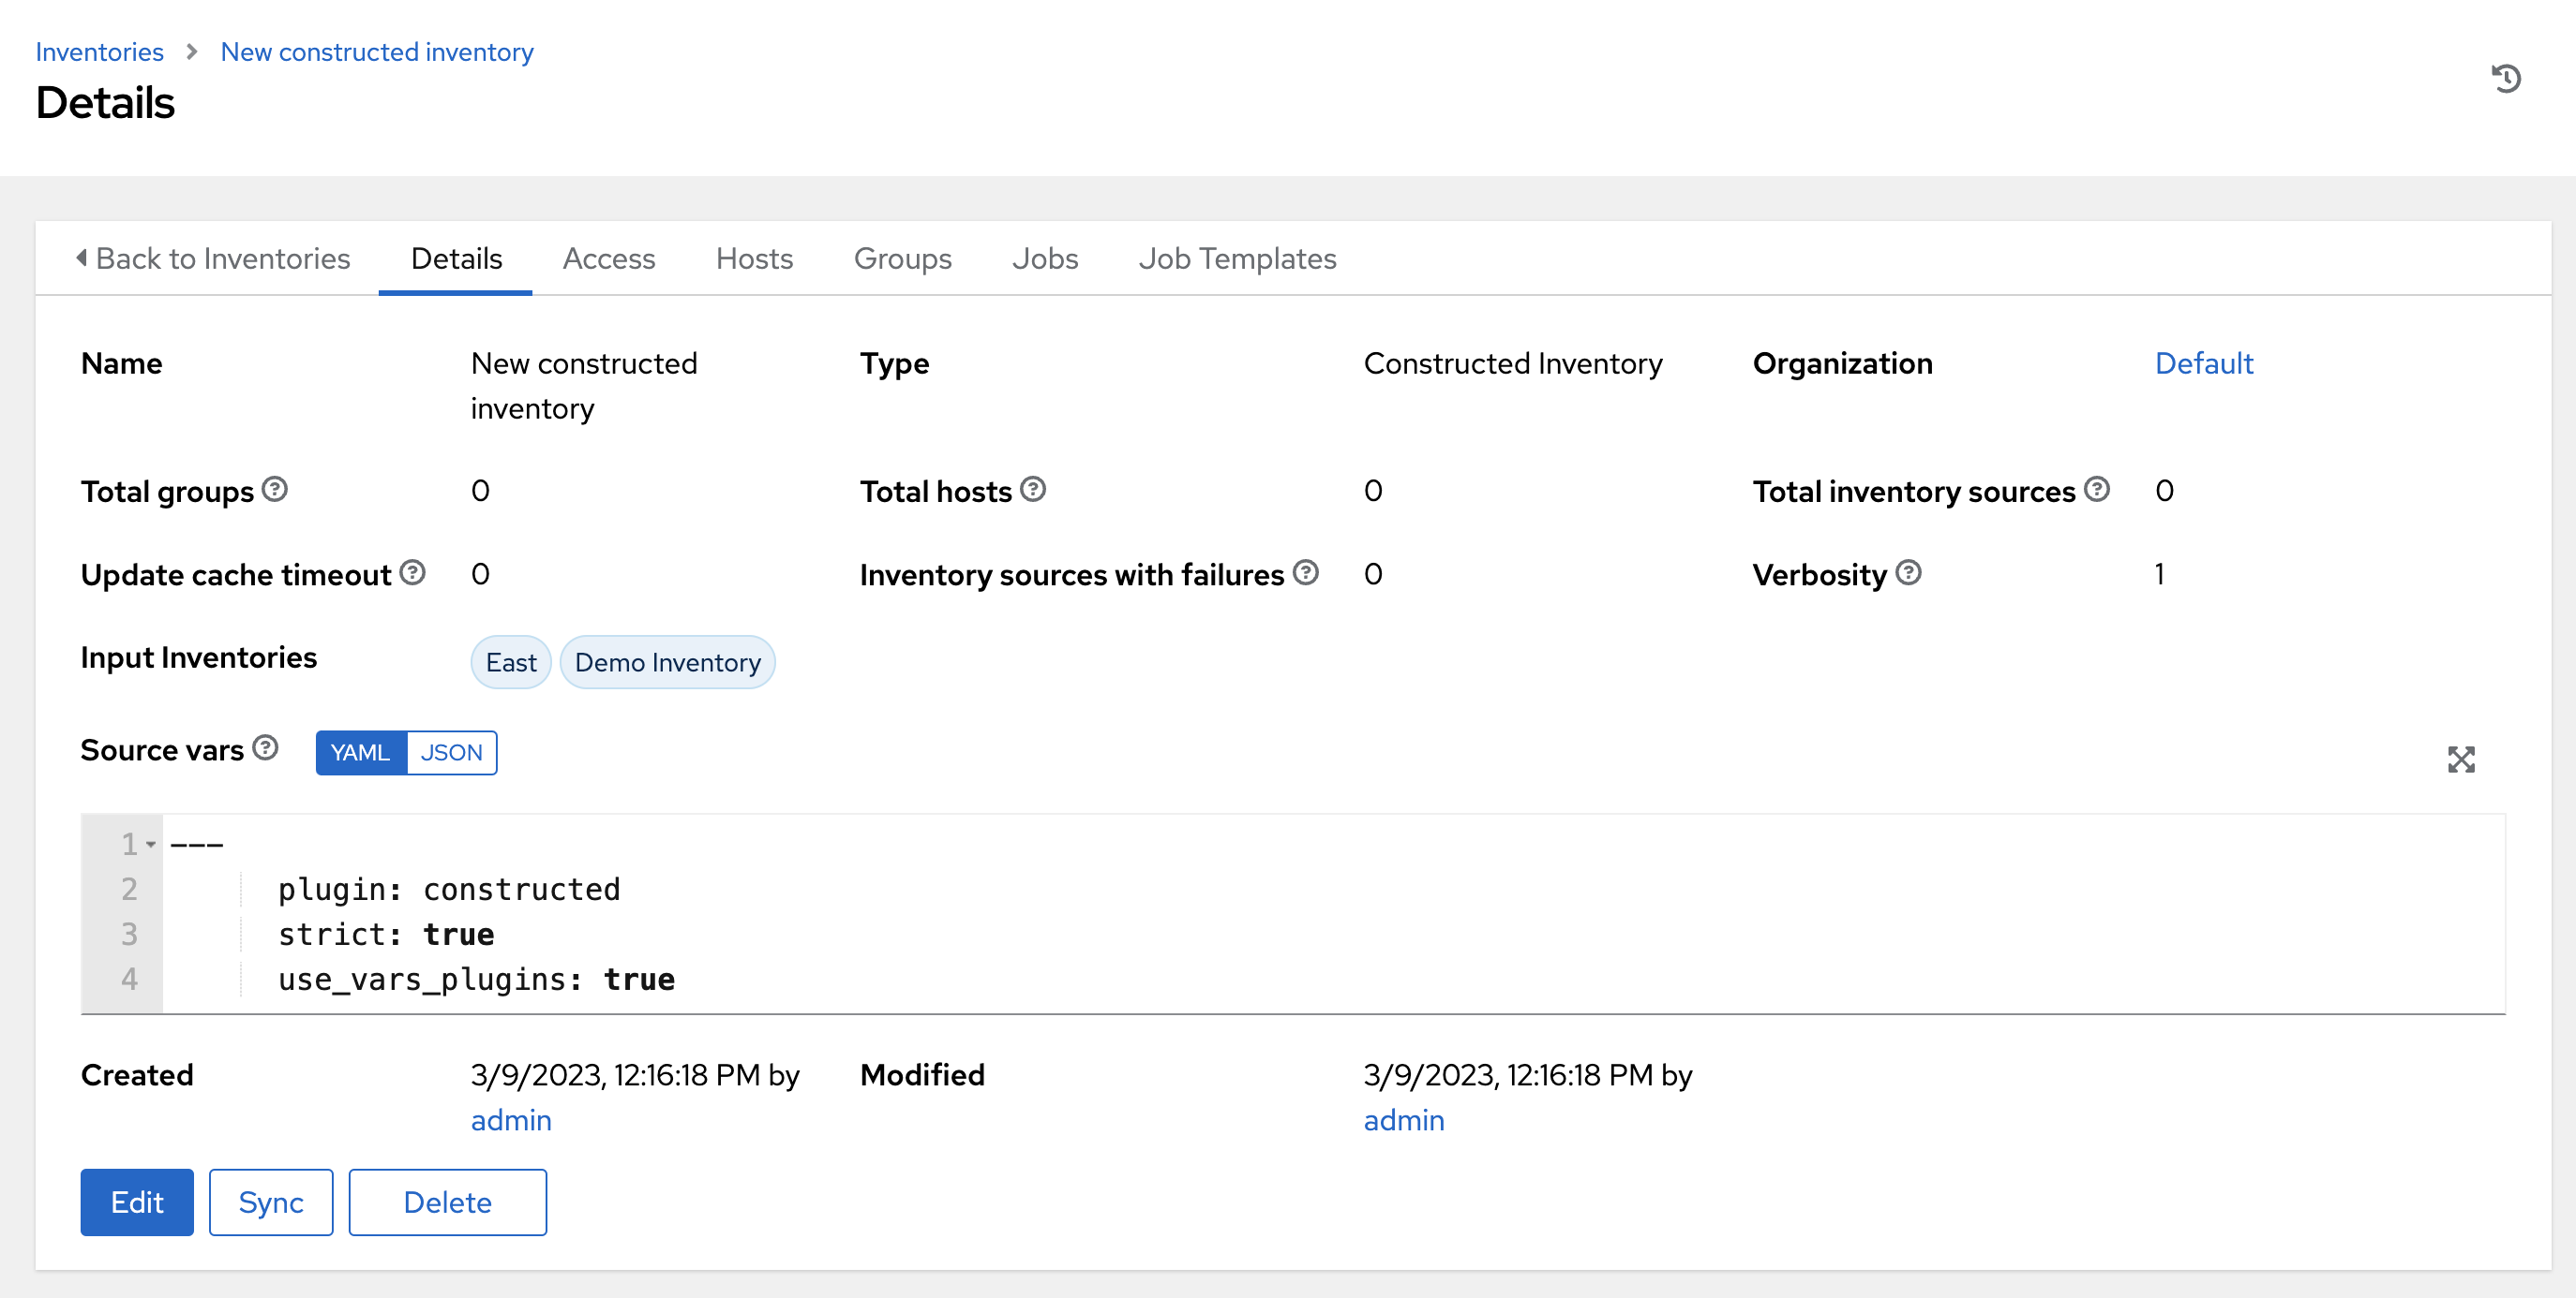Screen dimensions: 2576x1298
Task: Select YAML format for Source vars
Action: click(x=360, y=752)
